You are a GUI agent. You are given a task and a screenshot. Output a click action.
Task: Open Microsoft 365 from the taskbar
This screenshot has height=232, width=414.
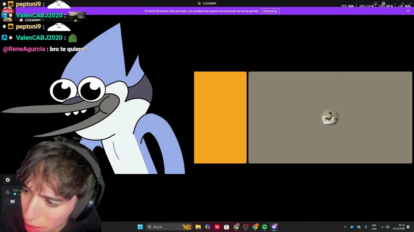coord(208,227)
